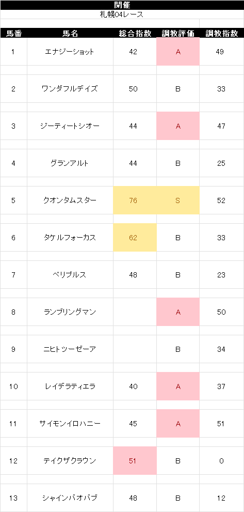Select the 馬名 column header
244x512 pixels.
(70, 33)
